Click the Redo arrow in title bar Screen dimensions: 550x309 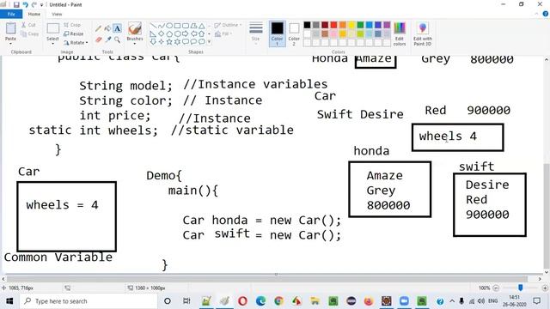coord(34,4)
